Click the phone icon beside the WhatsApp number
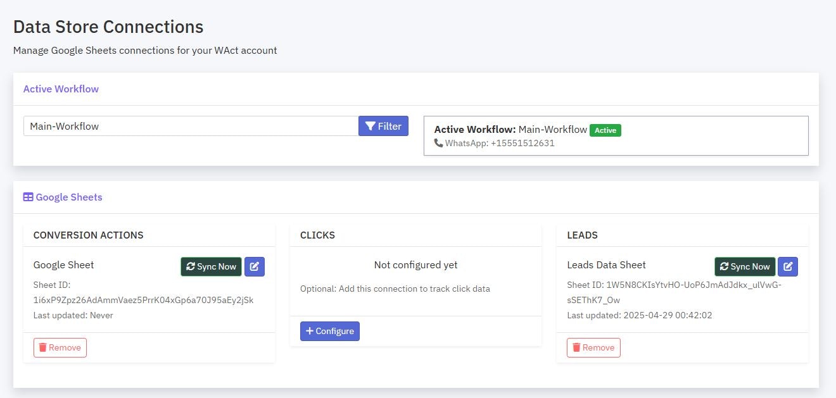This screenshot has width=836, height=398. (x=439, y=143)
